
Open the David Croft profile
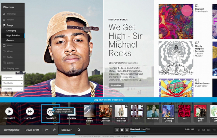tap(32, 130)
